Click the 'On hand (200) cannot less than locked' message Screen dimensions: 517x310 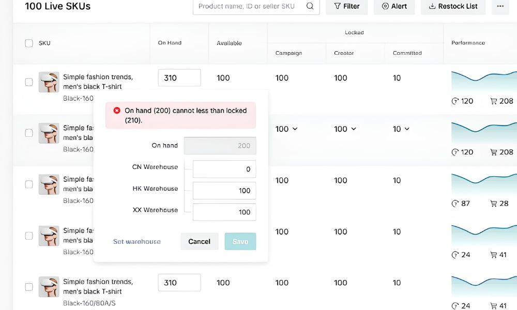[x=186, y=115]
